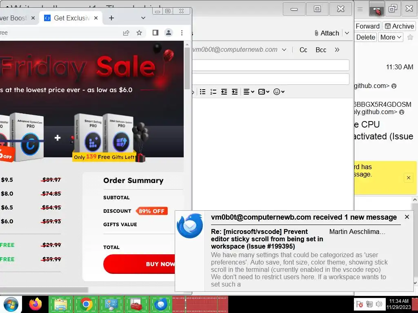
Task: Open File Explorer from the taskbar
Action: click(61, 304)
